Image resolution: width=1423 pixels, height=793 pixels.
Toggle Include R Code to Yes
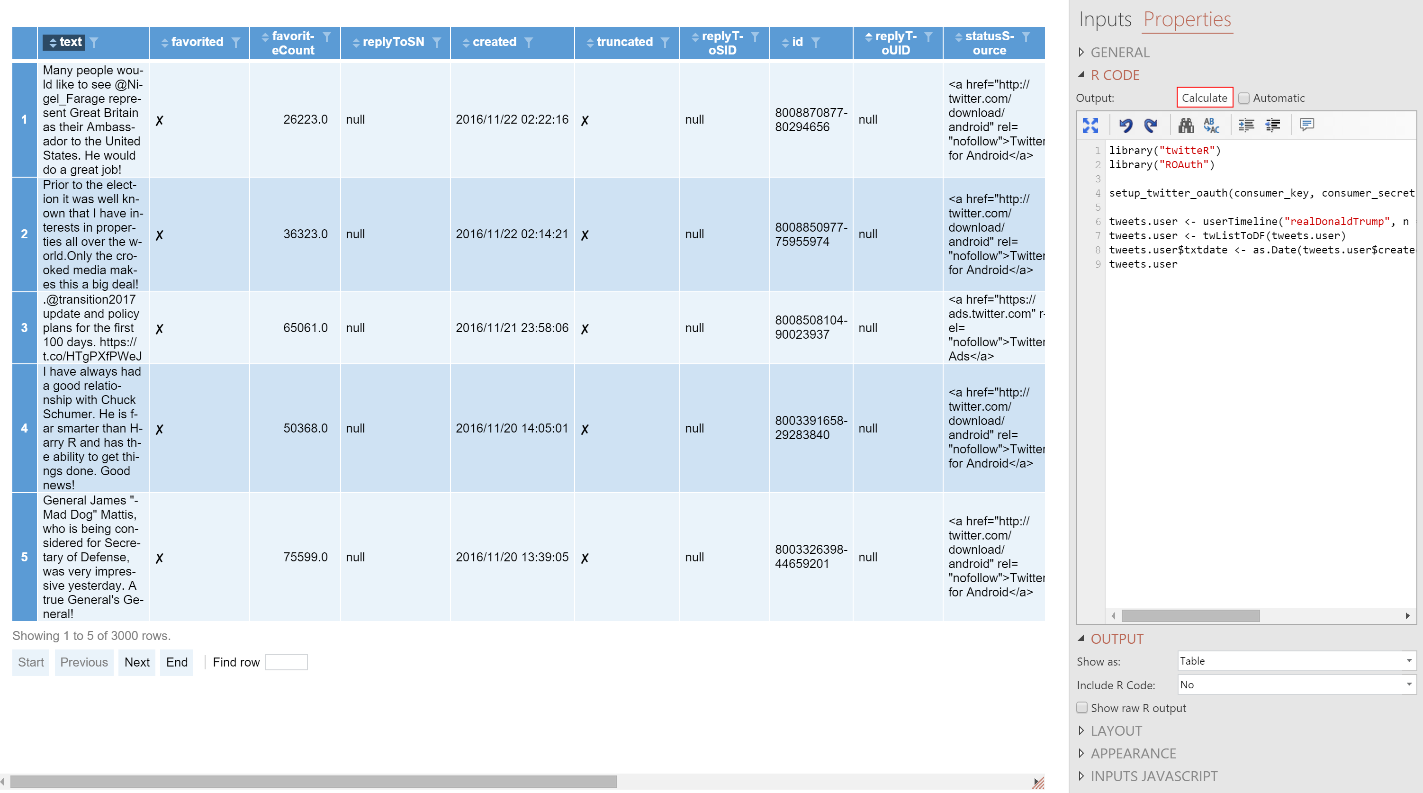point(1294,685)
